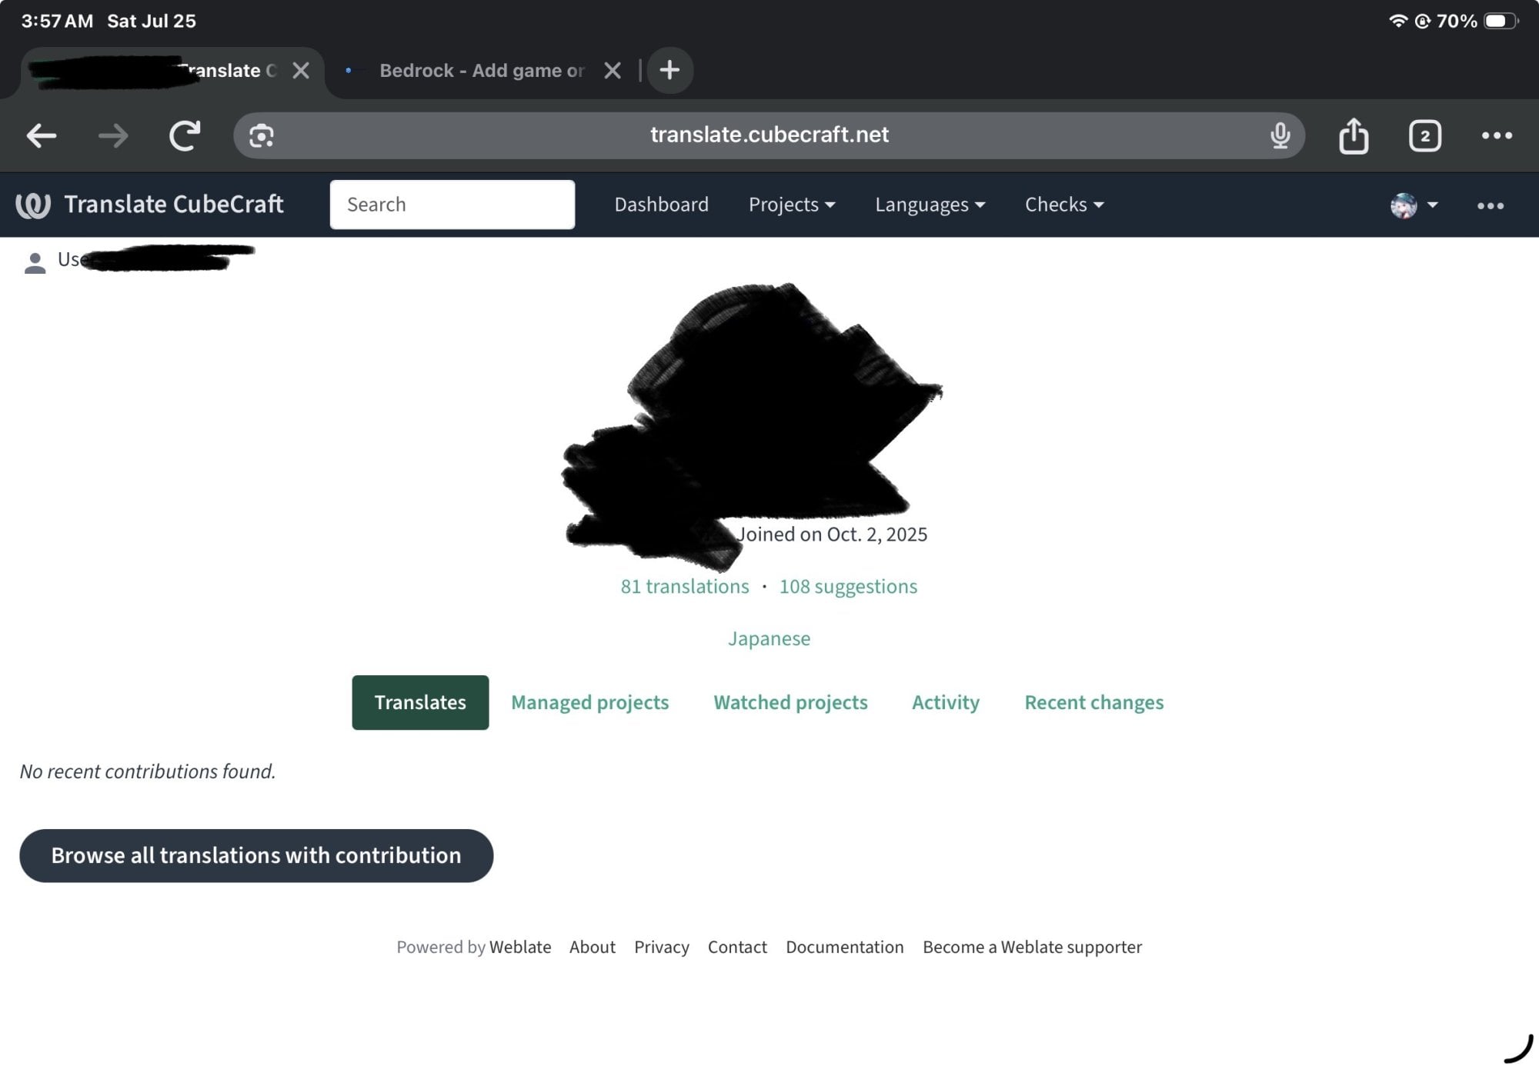Open the user avatar dropdown menu

click(x=1414, y=205)
